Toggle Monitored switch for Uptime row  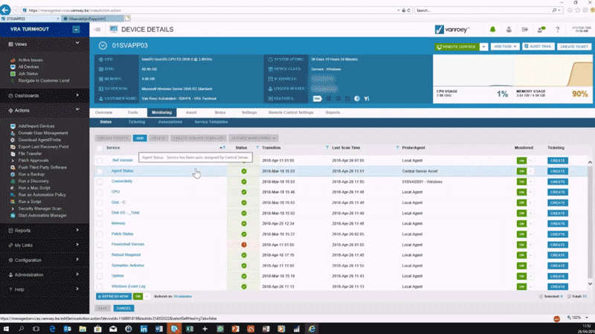(x=525, y=276)
